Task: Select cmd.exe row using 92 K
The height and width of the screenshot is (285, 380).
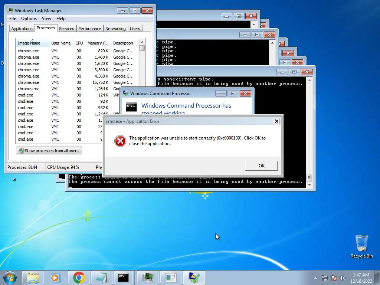Action: tap(68, 101)
